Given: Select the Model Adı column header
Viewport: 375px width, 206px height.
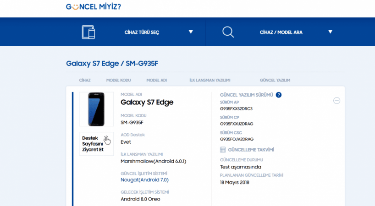Looking at the screenshot, I should coord(157,80).
